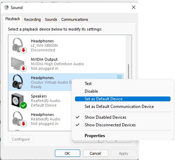Click the Sound dialog speaker icon in title bar
Image resolution: width=175 pixels, height=160 pixels.
click(x=6, y=7)
